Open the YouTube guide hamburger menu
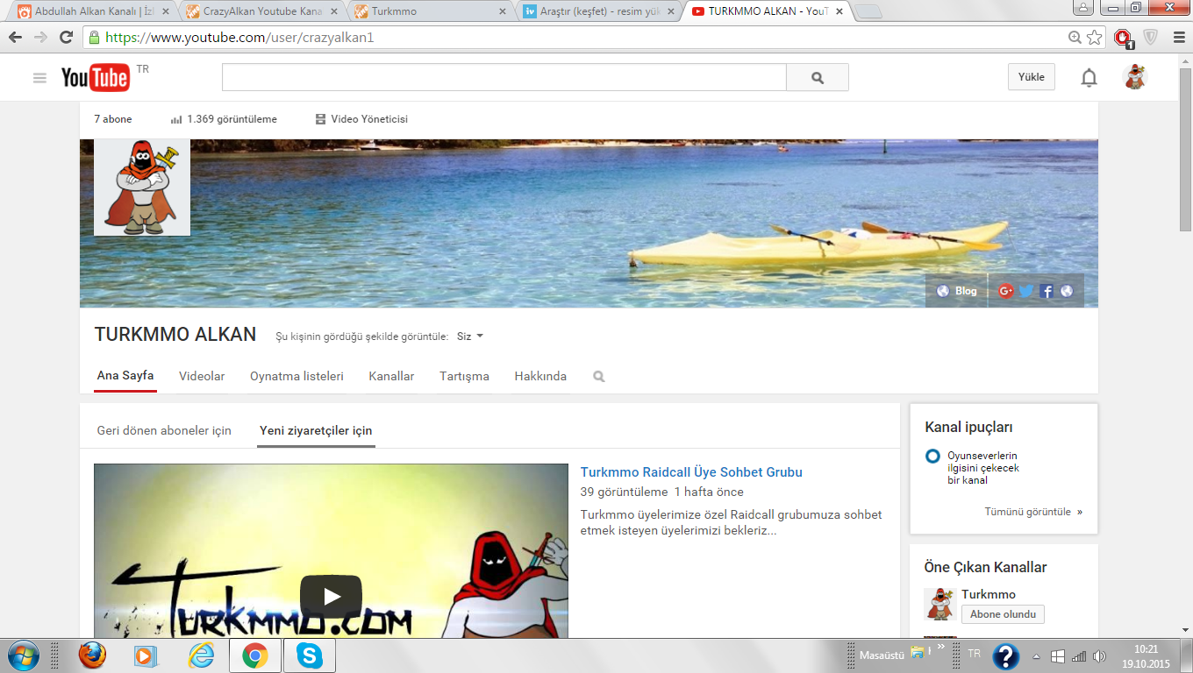Image resolution: width=1193 pixels, height=673 pixels. [x=39, y=77]
